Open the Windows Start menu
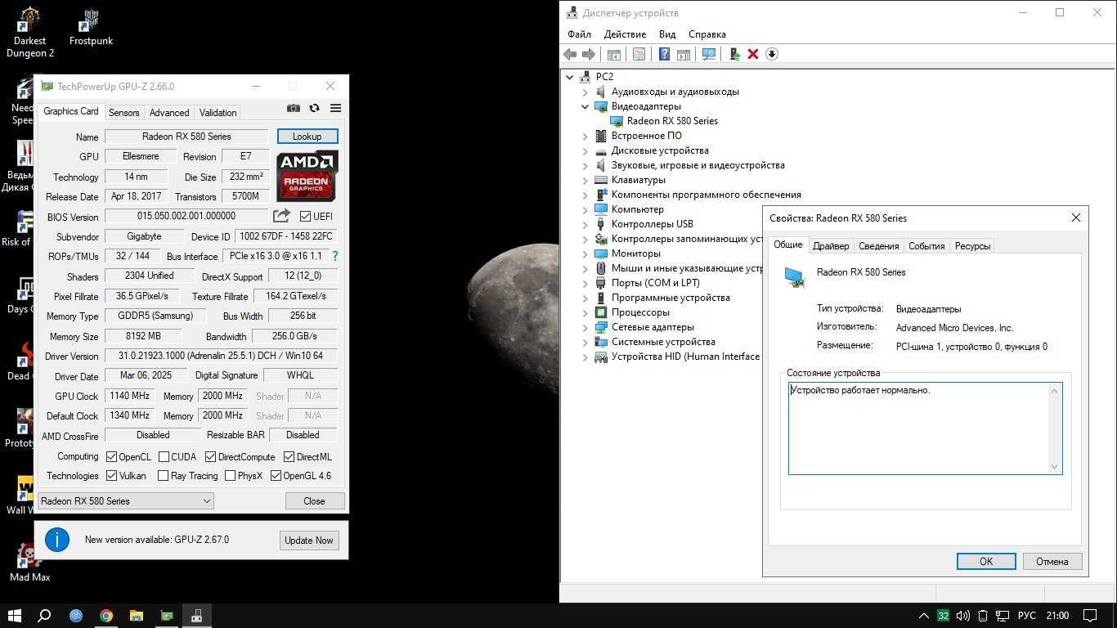Viewport: 1117px width, 628px height. 14,616
